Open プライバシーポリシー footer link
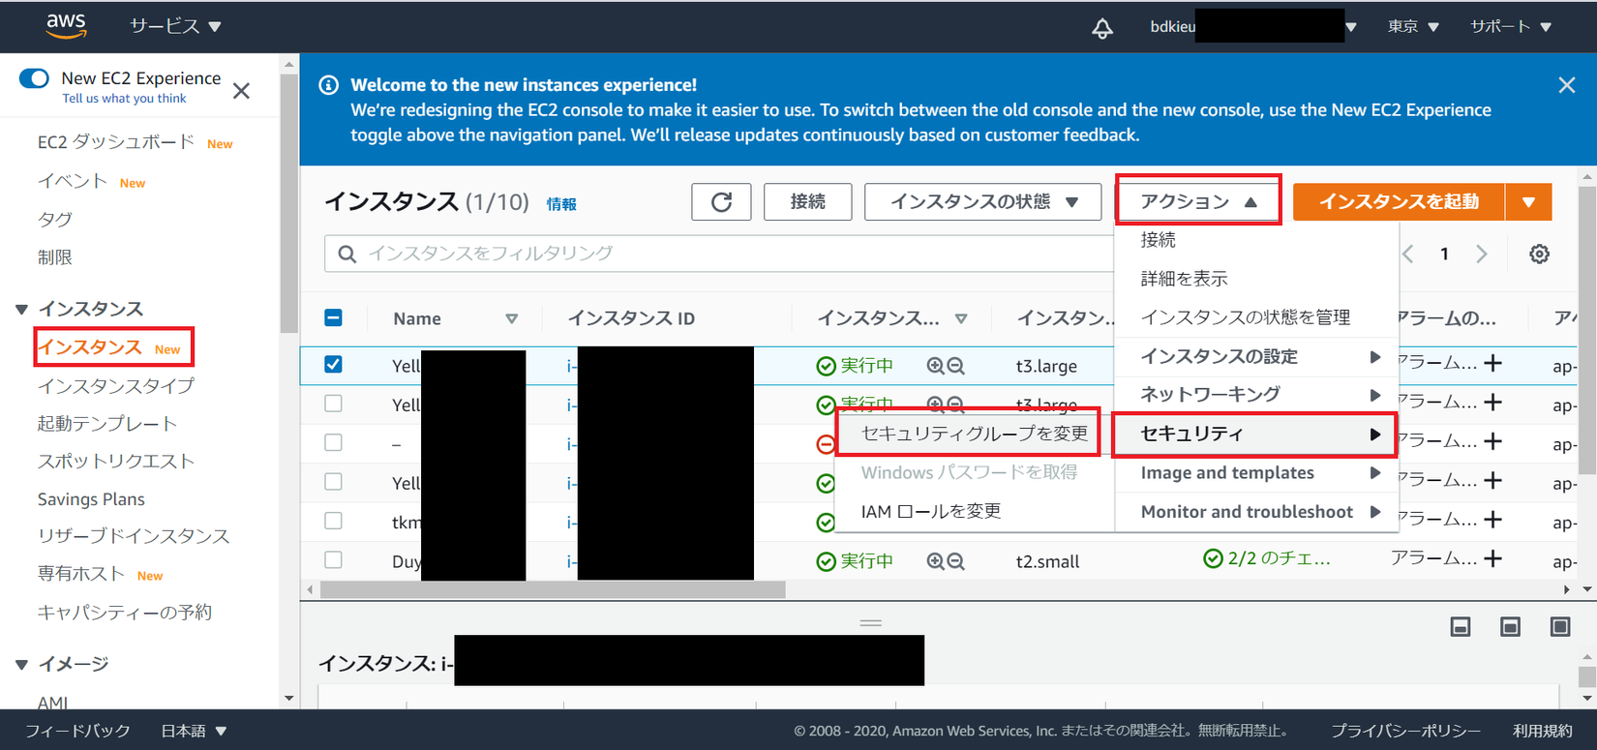The width and height of the screenshot is (1597, 750). coord(1405,731)
